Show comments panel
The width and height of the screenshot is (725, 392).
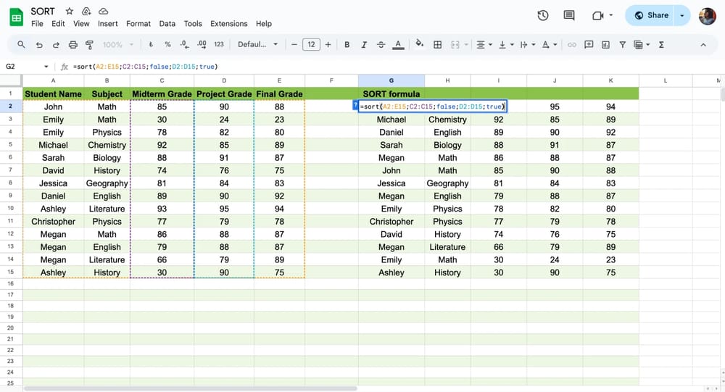click(x=569, y=15)
